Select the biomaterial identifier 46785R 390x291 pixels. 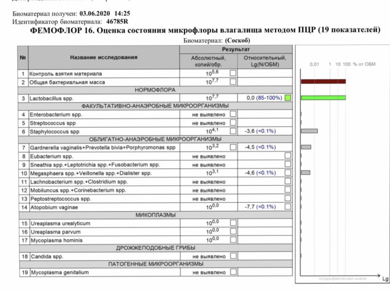[x=117, y=21]
